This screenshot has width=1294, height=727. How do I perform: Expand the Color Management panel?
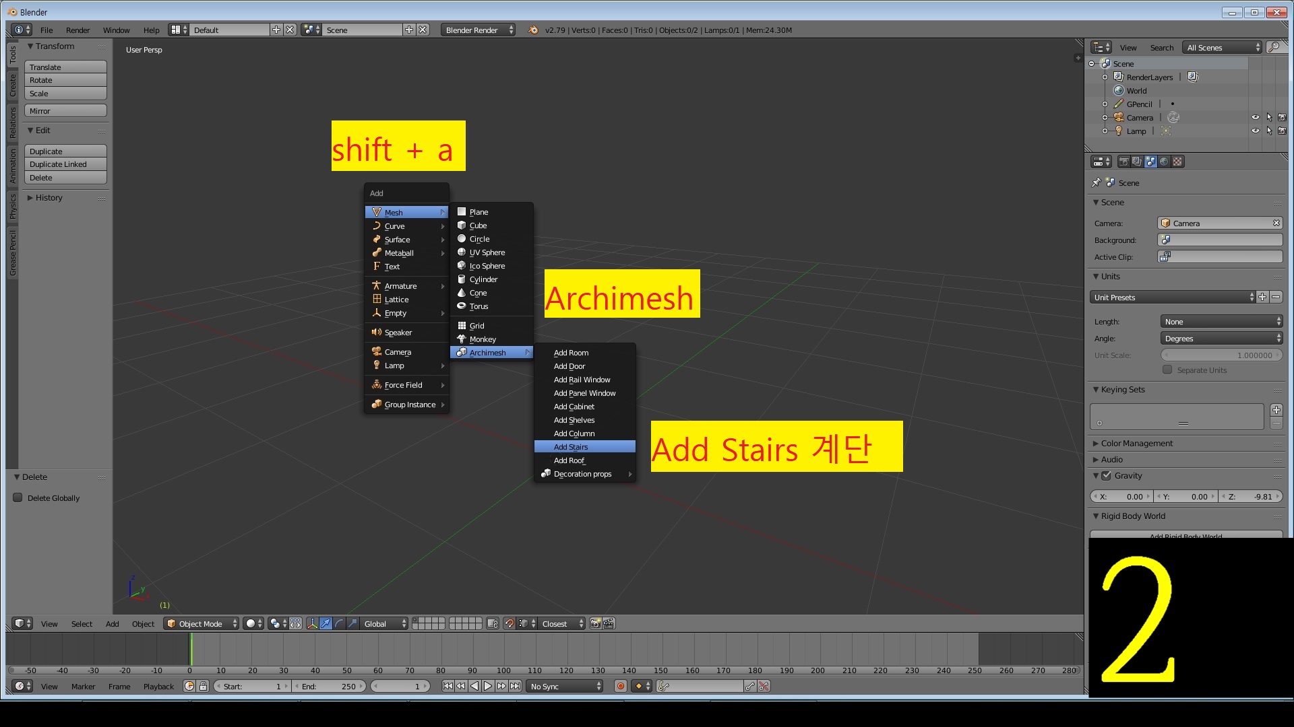(x=1136, y=443)
